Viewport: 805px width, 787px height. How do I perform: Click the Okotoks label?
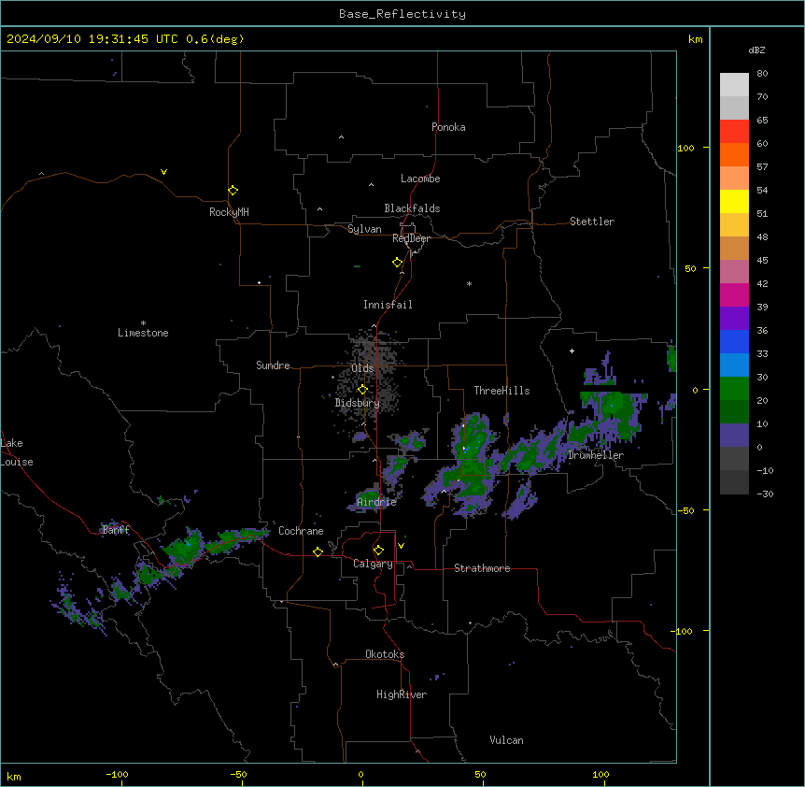[385, 654]
